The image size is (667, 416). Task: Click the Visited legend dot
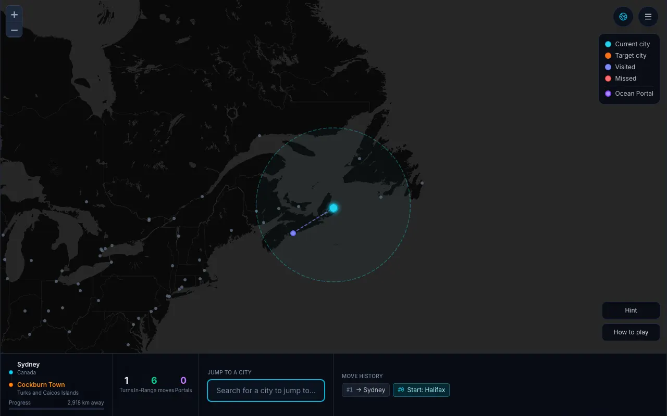pos(608,67)
